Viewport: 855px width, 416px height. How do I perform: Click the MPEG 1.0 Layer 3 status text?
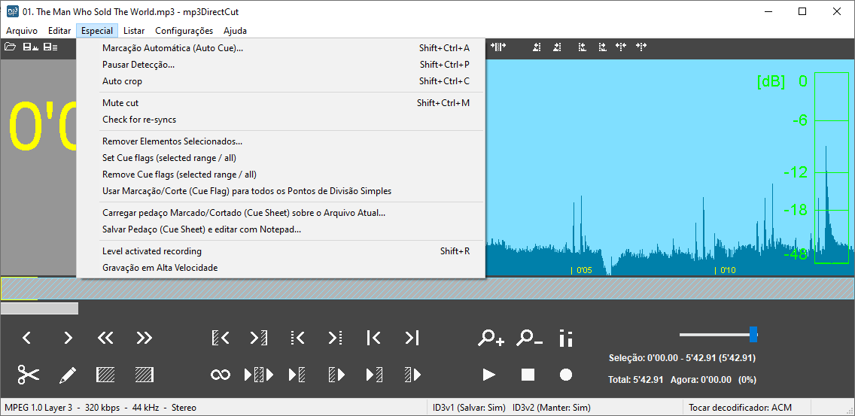[x=38, y=407]
